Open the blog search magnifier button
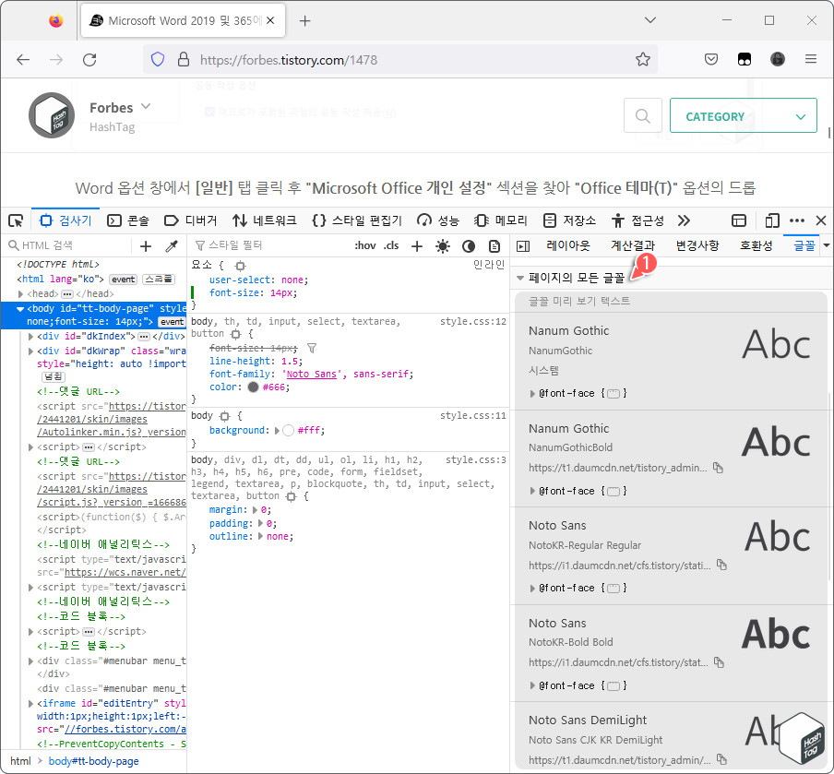 pos(642,115)
